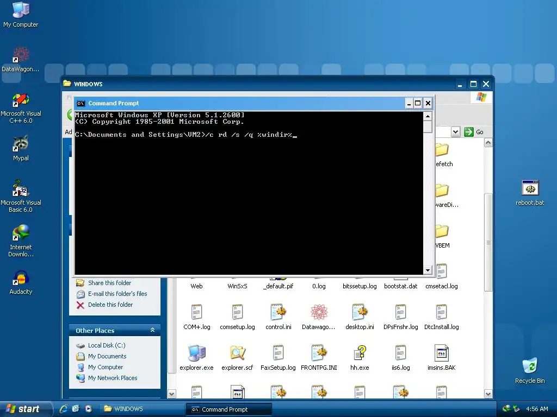Select imsins.BAK file icon

pyautogui.click(x=442, y=353)
